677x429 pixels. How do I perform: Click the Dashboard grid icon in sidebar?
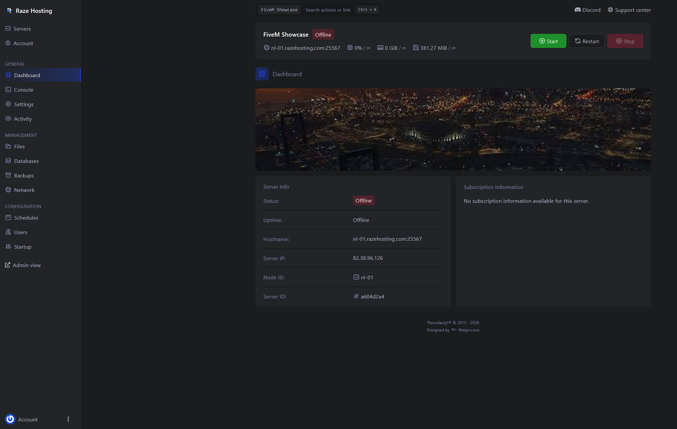pyautogui.click(x=8, y=75)
